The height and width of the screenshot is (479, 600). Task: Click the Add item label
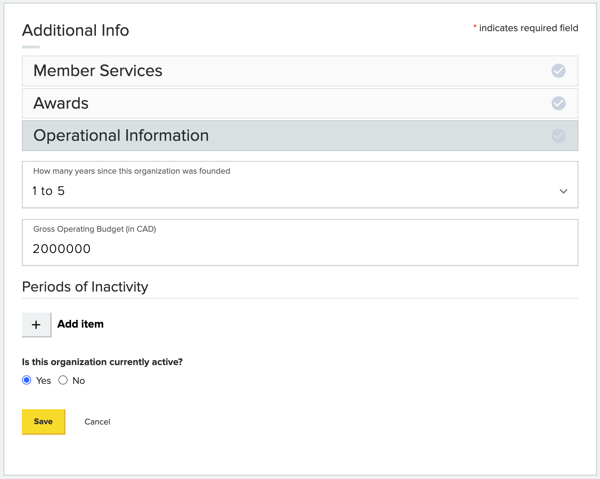pyautogui.click(x=81, y=324)
